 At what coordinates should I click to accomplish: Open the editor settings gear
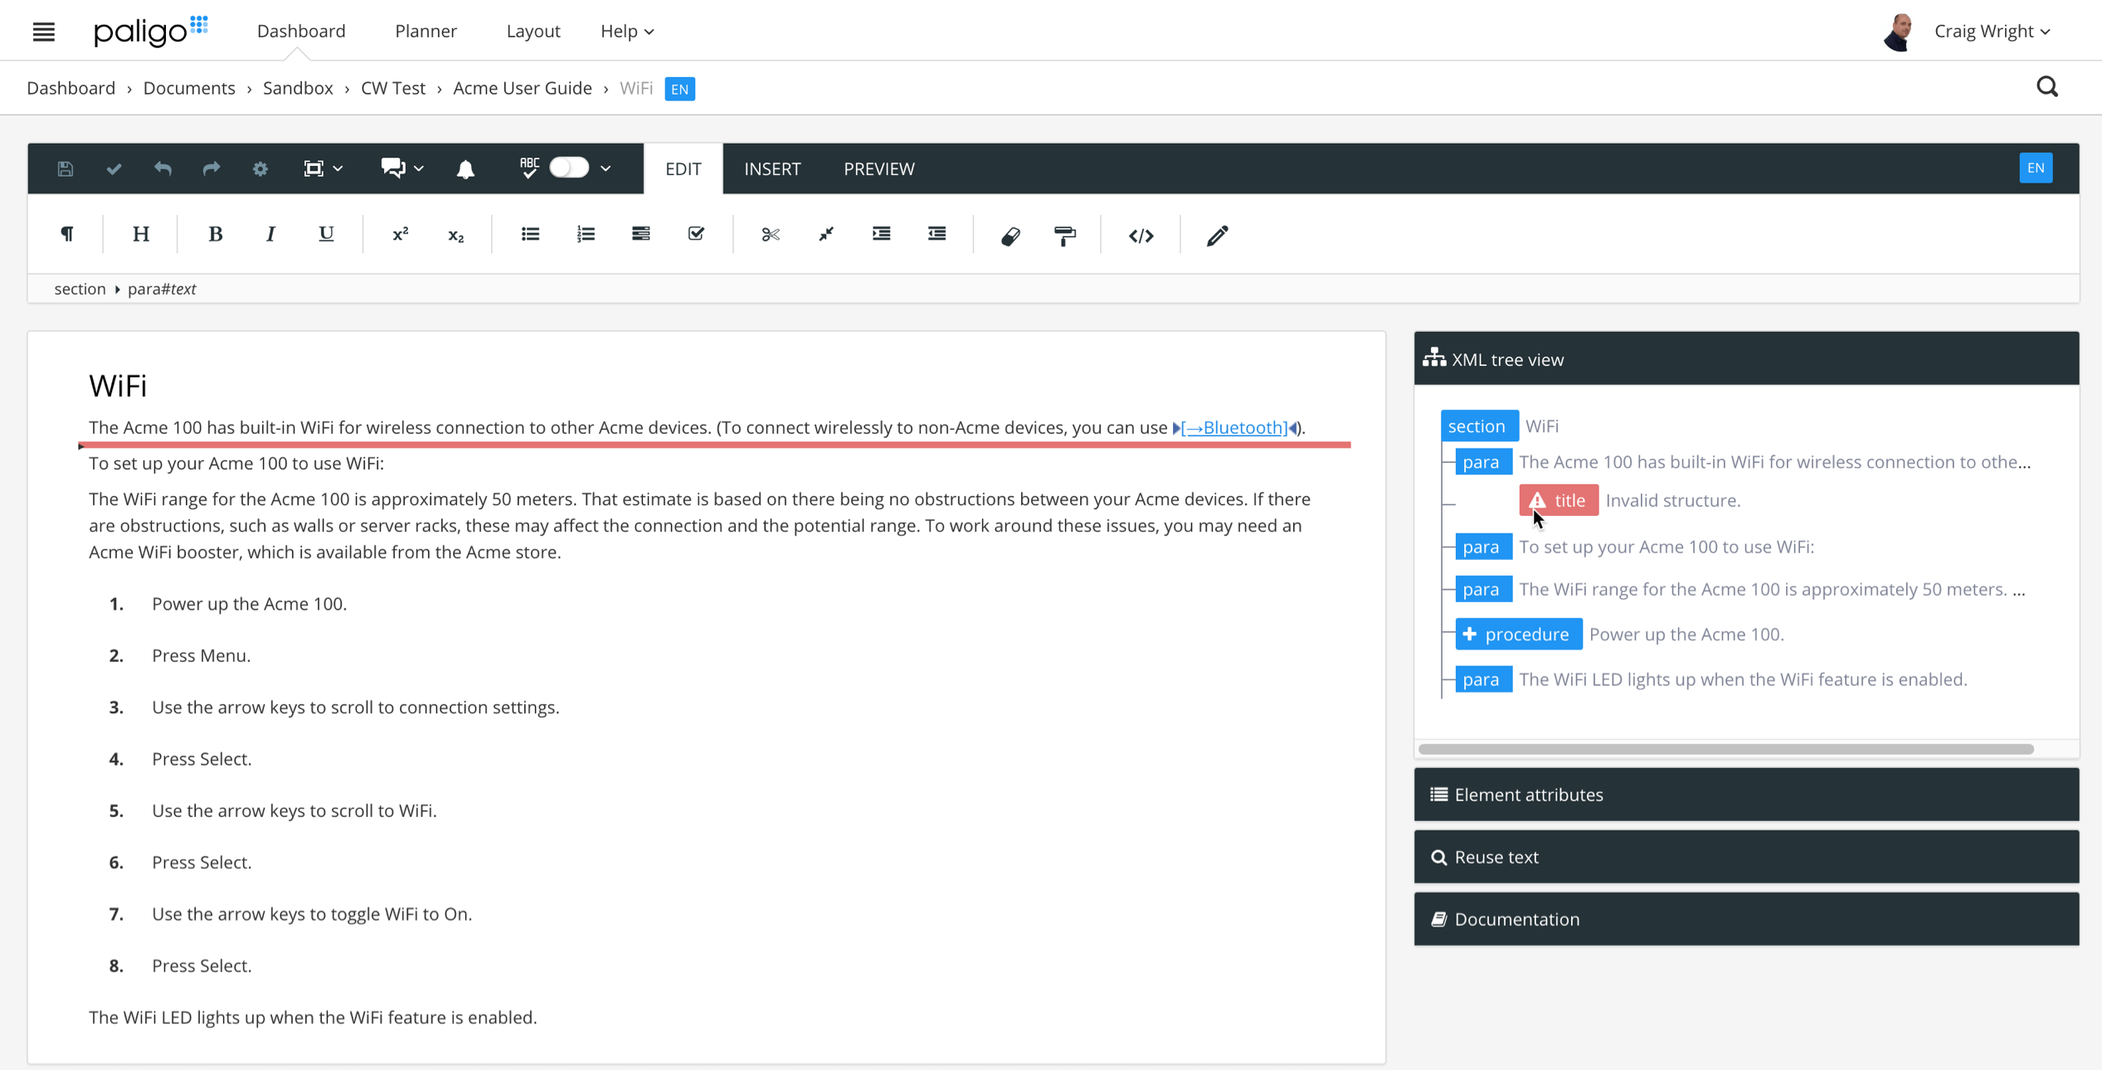[x=260, y=168]
